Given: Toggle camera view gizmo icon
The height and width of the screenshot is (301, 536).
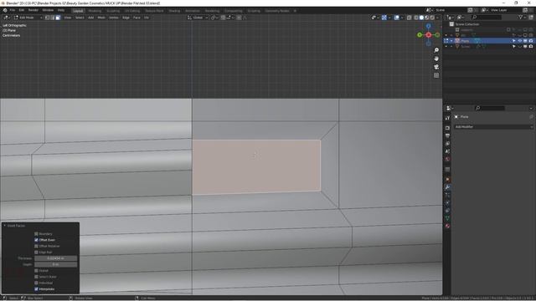Looking at the screenshot, I should (436, 67).
